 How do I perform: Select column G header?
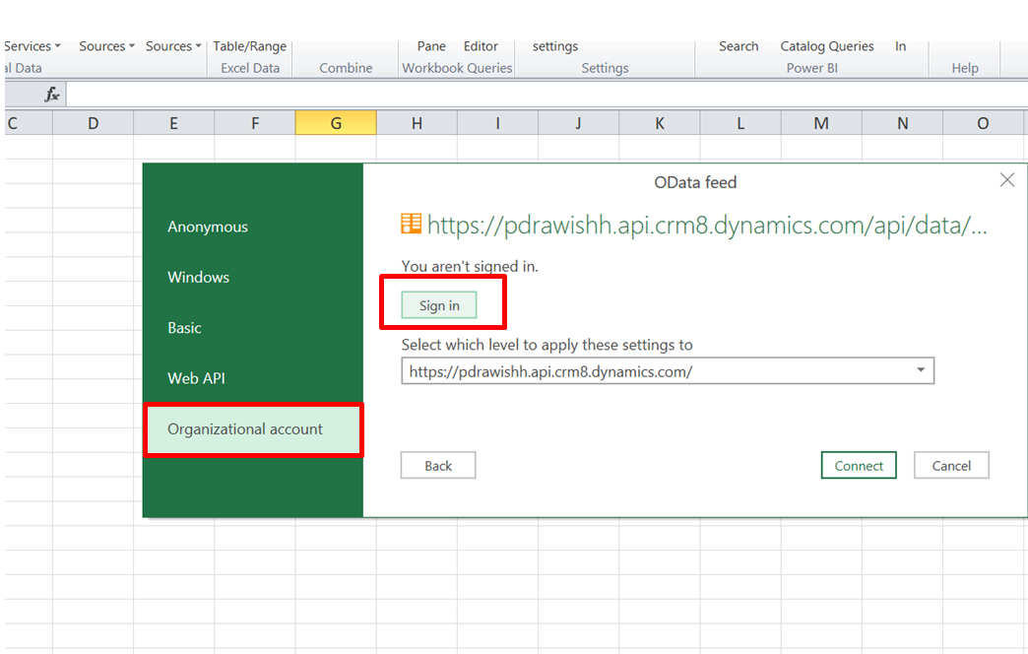coord(336,123)
